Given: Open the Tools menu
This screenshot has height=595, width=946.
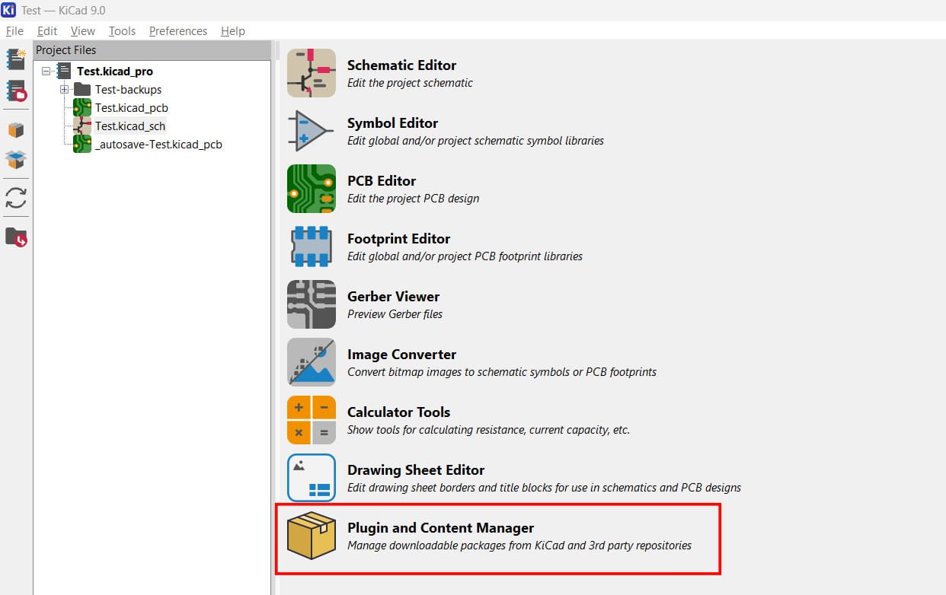Looking at the screenshot, I should [x=122, y=31].
